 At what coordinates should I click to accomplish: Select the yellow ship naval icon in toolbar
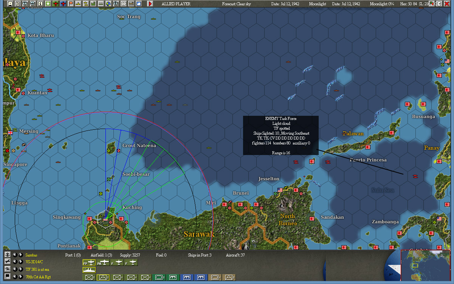click(78, 3)
